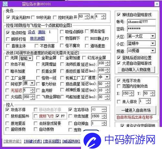The image size is (162, 149).
Task: Enable 来人停攻 checkbox
Action: pyautogui.click(x=119, y=102)
